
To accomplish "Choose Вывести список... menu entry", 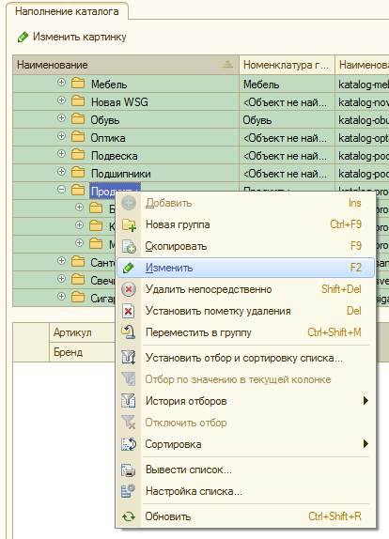I will click(245, 470).
